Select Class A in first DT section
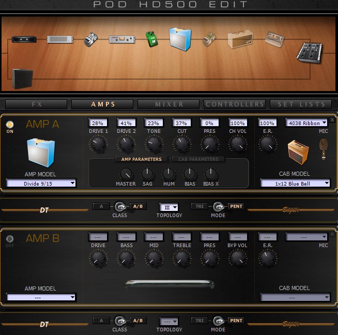 101,206
